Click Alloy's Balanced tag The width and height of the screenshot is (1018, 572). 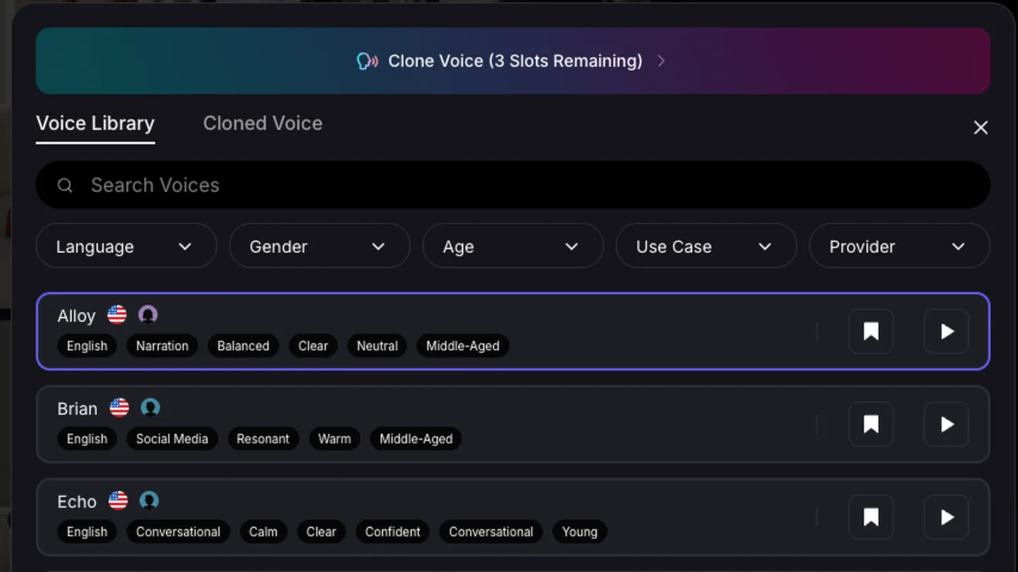click(243, 346)
